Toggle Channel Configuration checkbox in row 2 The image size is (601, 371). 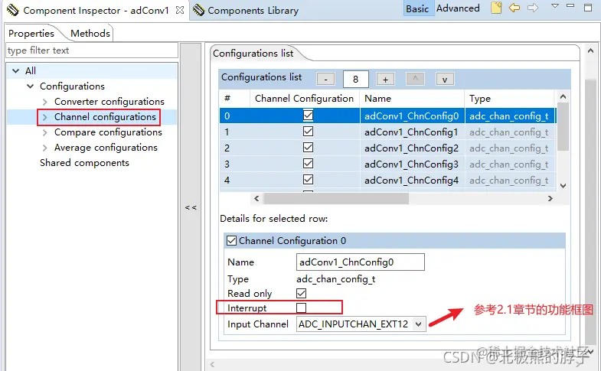pyautogui.click(x=308, y=148)
